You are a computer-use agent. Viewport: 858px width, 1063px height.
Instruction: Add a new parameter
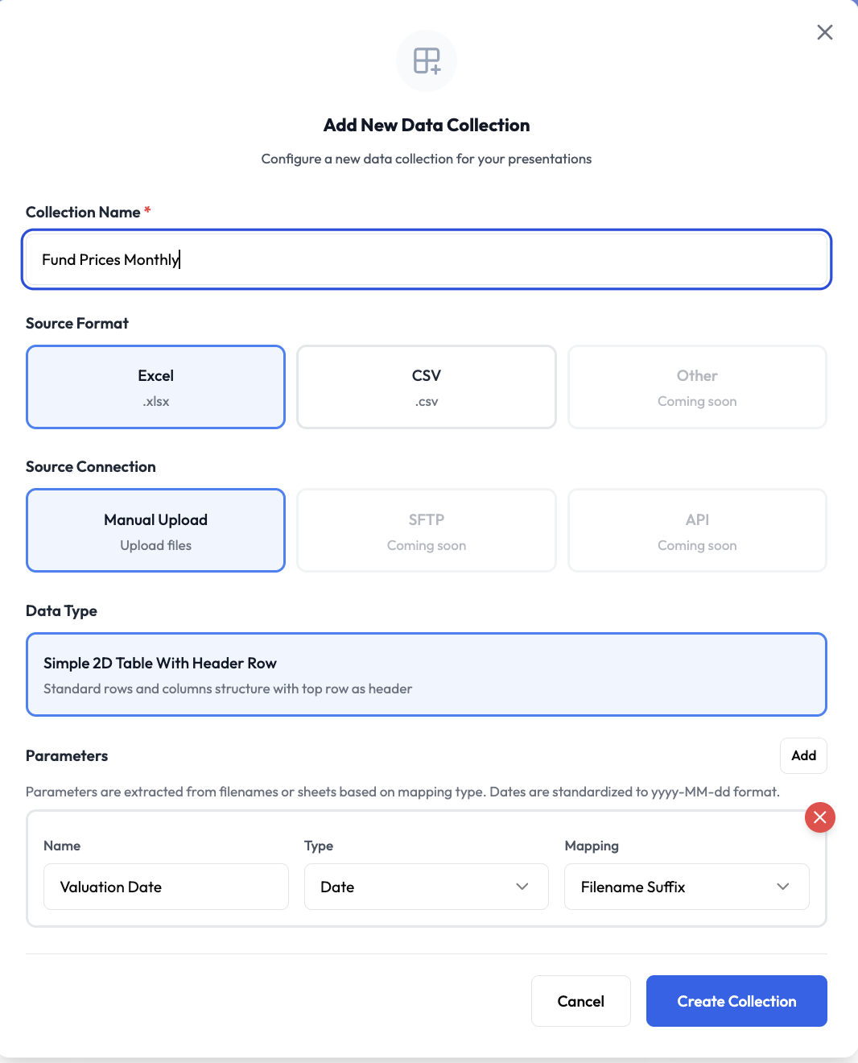[802, 755]
